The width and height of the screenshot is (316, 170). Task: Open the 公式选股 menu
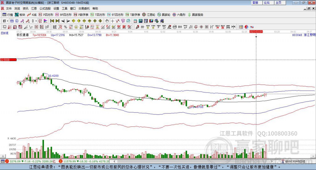click(x=45, y=9)
